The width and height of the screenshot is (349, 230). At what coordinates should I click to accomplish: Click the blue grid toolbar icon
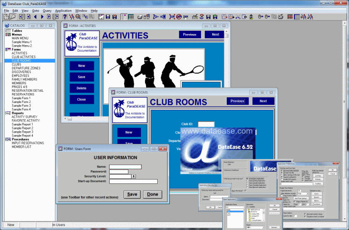tap(297, 17)
